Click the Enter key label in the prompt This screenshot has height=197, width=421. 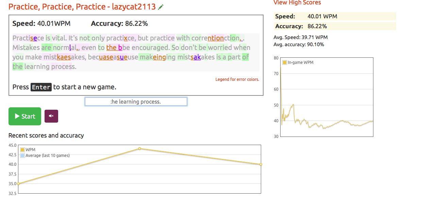[41, 87]
